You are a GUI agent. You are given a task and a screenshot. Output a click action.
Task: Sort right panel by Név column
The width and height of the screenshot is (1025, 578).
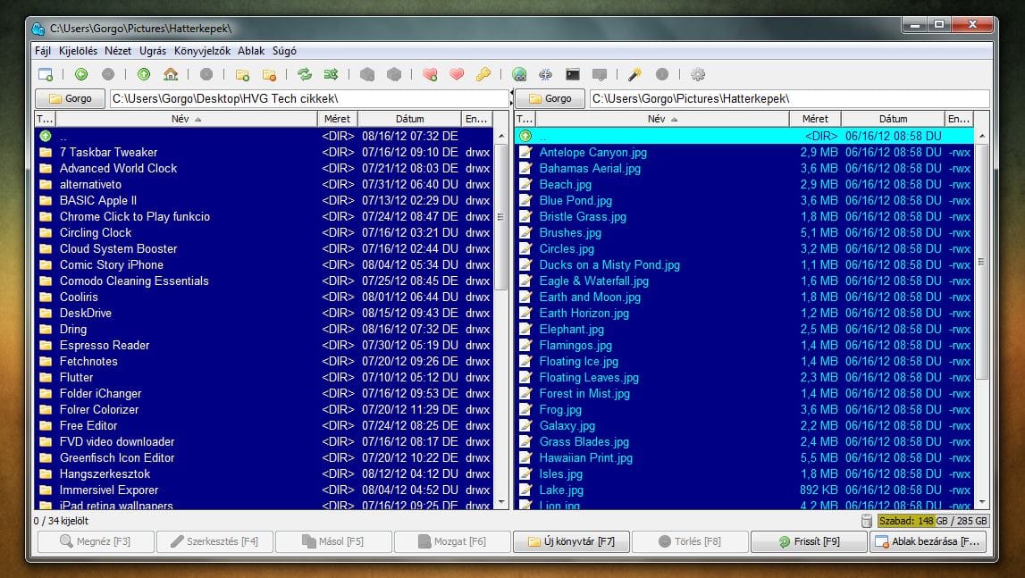[x=662, y=119]
